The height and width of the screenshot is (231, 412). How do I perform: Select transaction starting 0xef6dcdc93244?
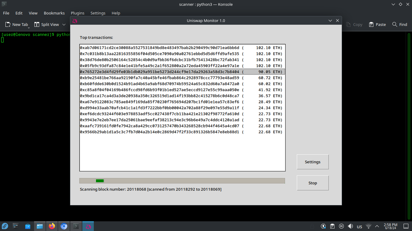182,114
